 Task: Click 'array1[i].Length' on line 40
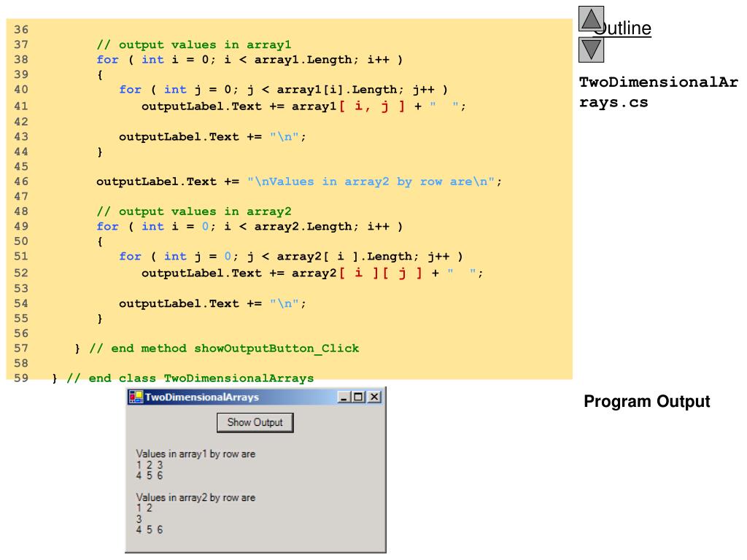click(337, 90)
